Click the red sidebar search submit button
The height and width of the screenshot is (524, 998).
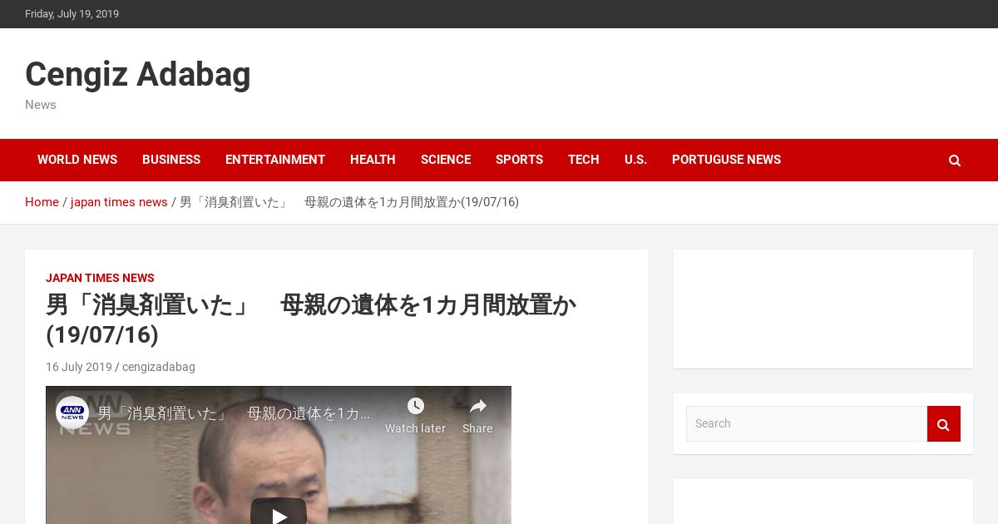(944, 424)
